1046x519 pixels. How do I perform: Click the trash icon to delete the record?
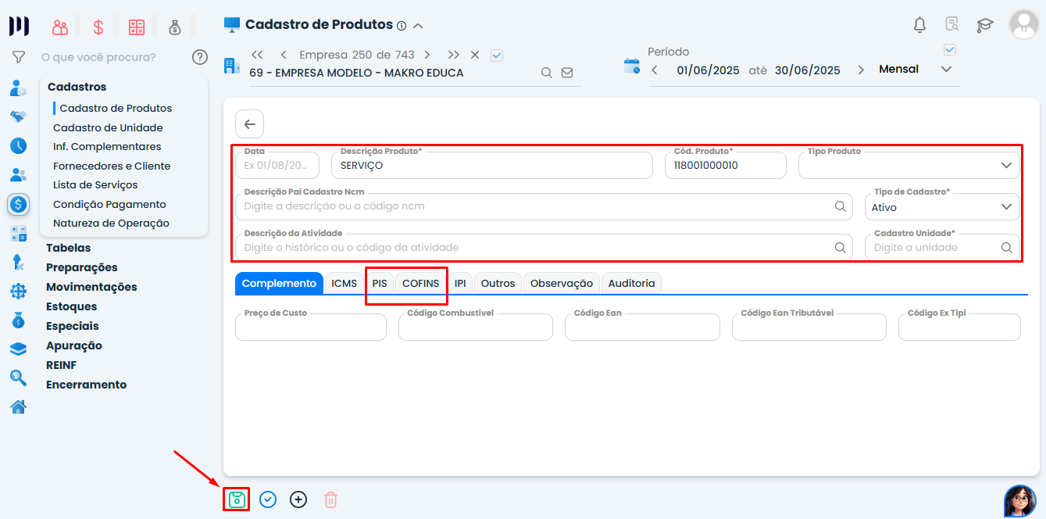pyautogui.click(x=330, y=499)
